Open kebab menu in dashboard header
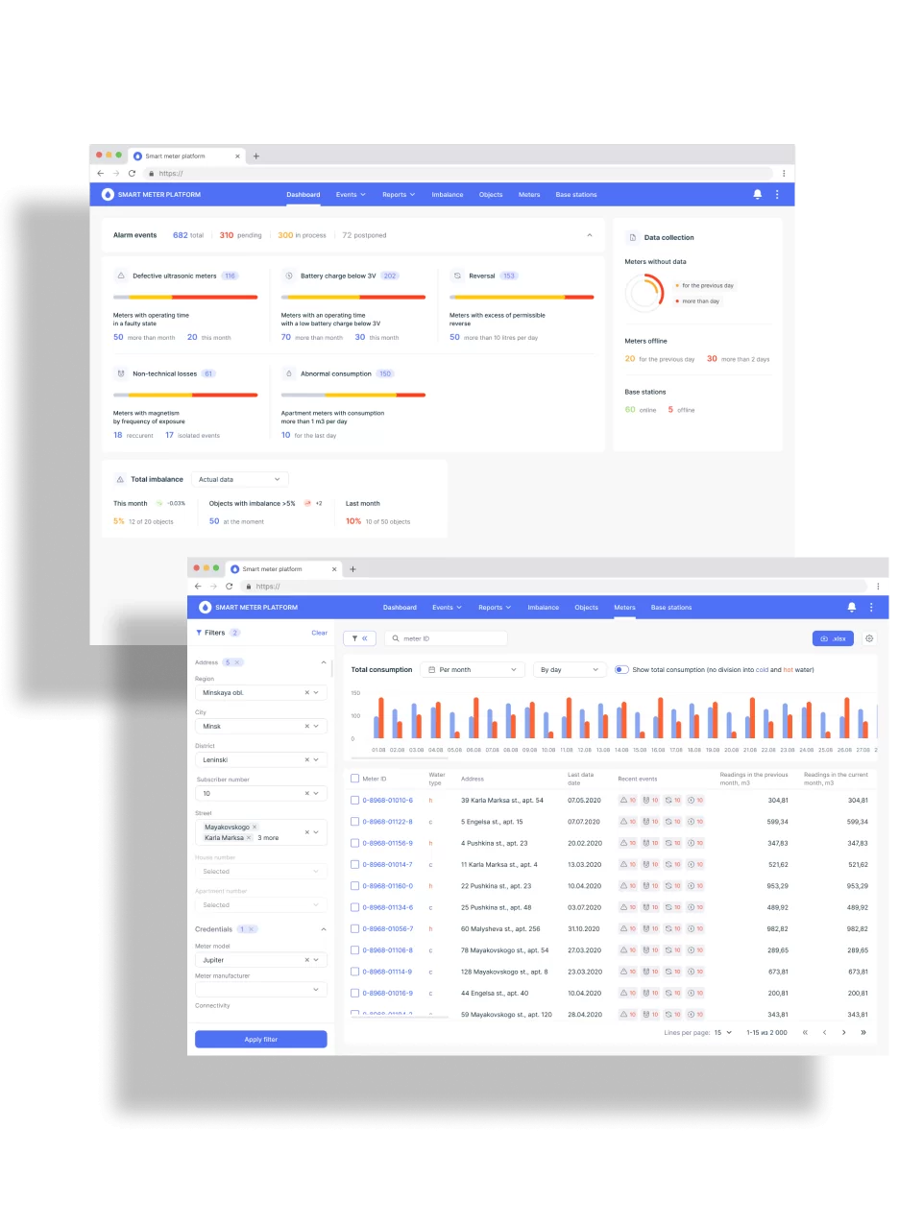Image resolution: width=923 pixels, height=1225 pixels. click(777, 194)
